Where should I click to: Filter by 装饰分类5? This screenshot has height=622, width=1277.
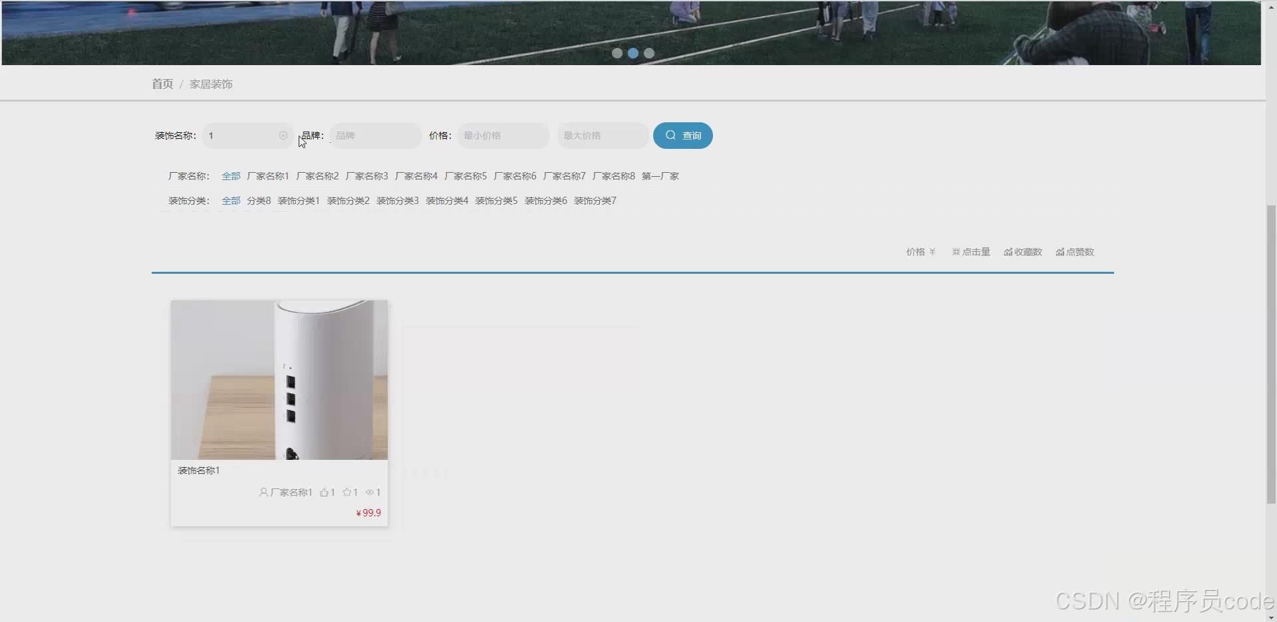[x=496, y=201]
